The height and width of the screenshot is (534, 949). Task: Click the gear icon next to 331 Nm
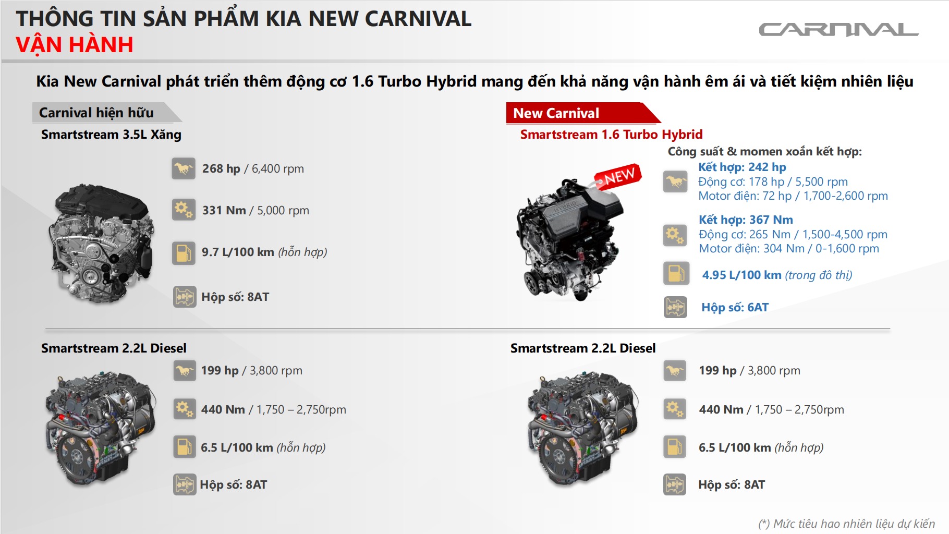pyautogui.click(x=184, y=210)
